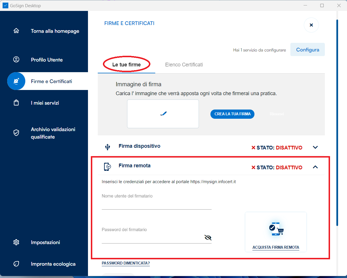The width and height of the screenshot is (347, 278).
Task: Expand the Firma dispositivo section
Action: pos(315,147)
